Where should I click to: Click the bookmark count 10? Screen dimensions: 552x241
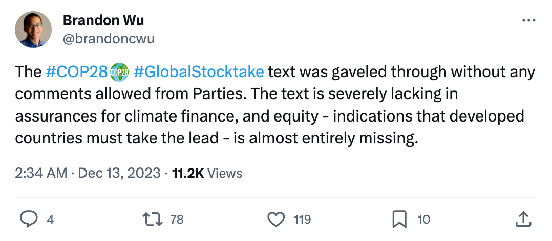(423, 220)
